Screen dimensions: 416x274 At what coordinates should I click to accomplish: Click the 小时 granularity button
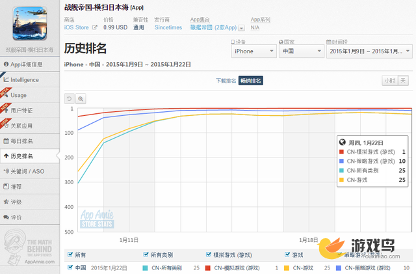point(389,81)
